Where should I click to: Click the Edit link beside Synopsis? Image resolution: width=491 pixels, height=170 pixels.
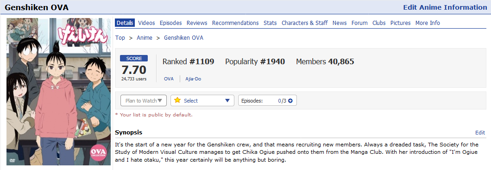pyautogui.click(x=480, y=133)
